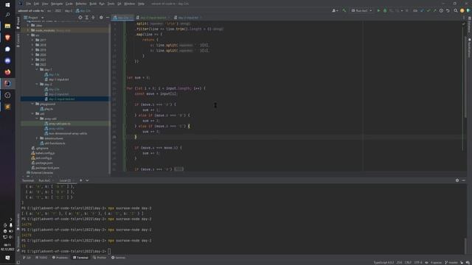Open the TODO tool window
472x265 pixels.
[x=41, y=258]
